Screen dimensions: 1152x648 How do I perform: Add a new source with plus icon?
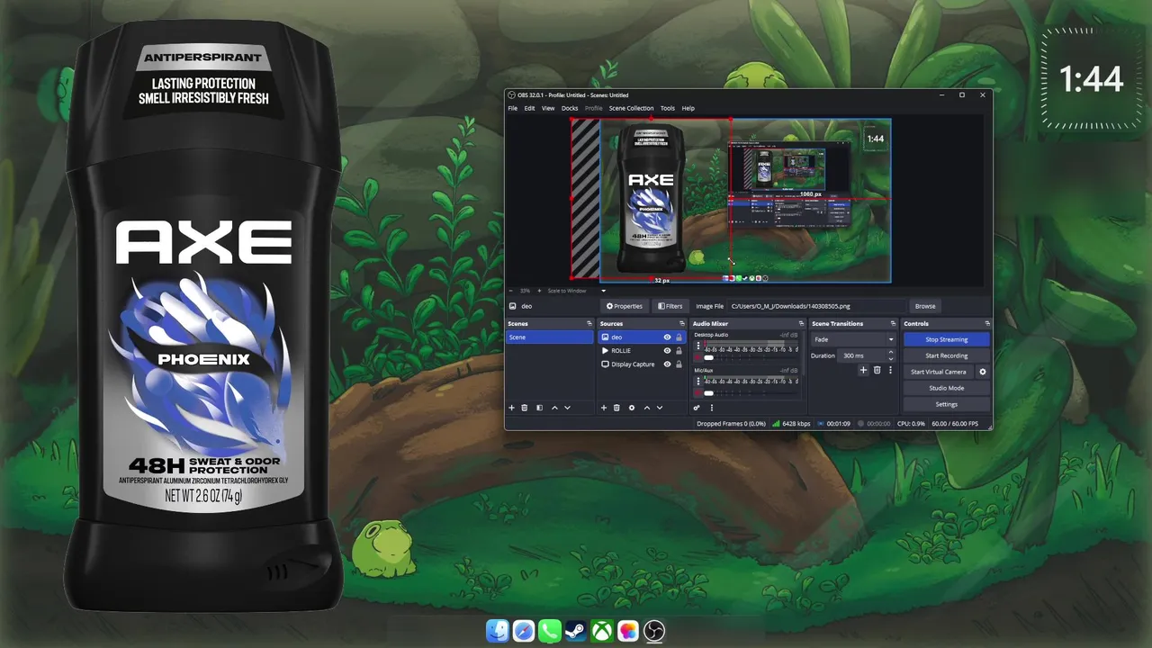[x=604, y=408]
